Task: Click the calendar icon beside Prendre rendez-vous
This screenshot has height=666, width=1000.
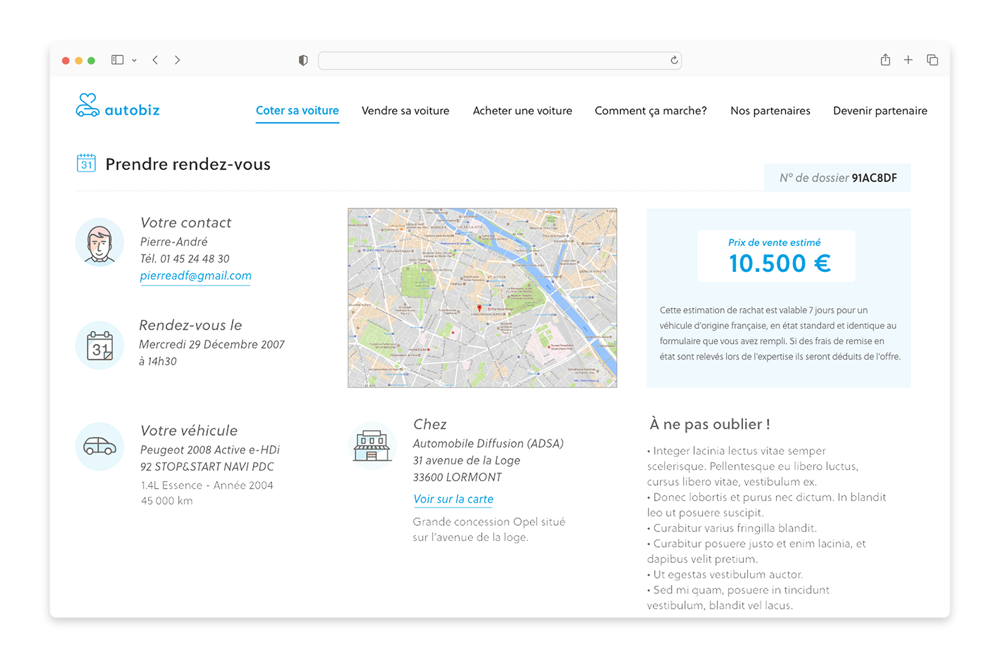Action: [x=86, y=163]
